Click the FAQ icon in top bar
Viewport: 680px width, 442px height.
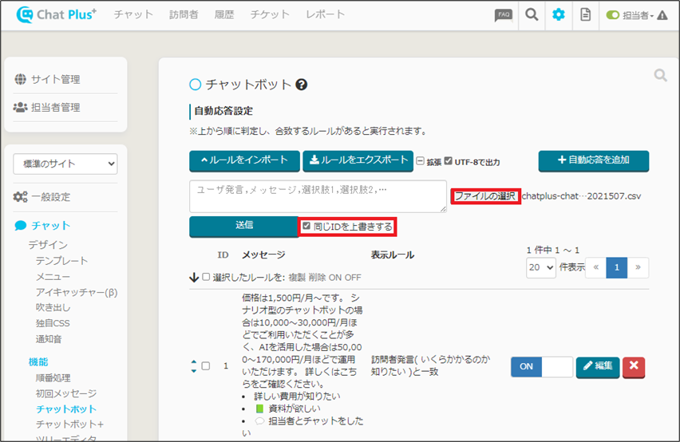(503, 15)
